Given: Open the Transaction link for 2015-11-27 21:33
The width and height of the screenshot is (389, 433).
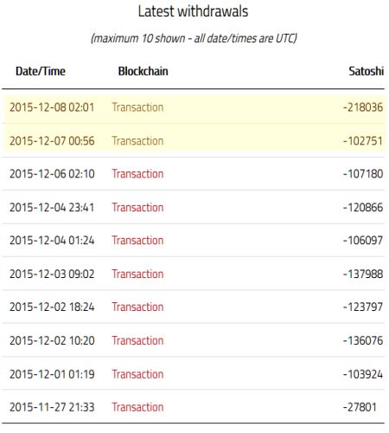Looking at the screenshot, I should click(x=137, y=407).
